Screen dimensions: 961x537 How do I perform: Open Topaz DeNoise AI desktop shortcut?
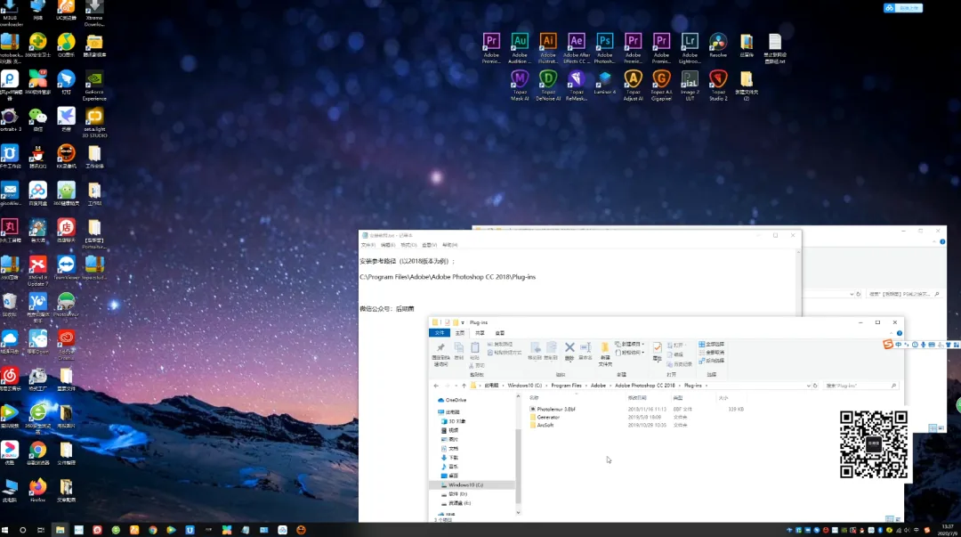(x=548, y=85)
